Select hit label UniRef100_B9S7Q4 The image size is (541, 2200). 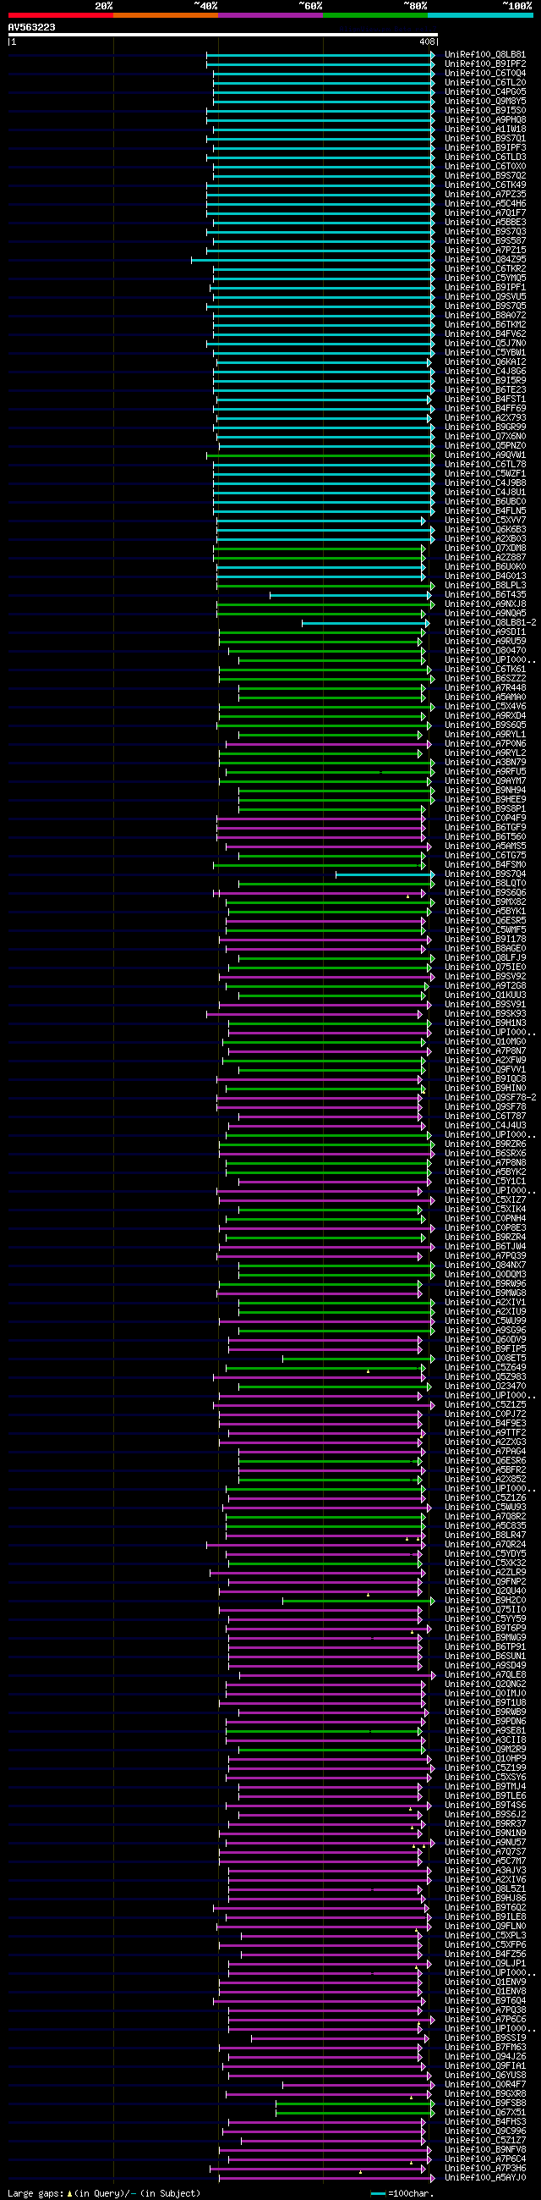(485, 874)
